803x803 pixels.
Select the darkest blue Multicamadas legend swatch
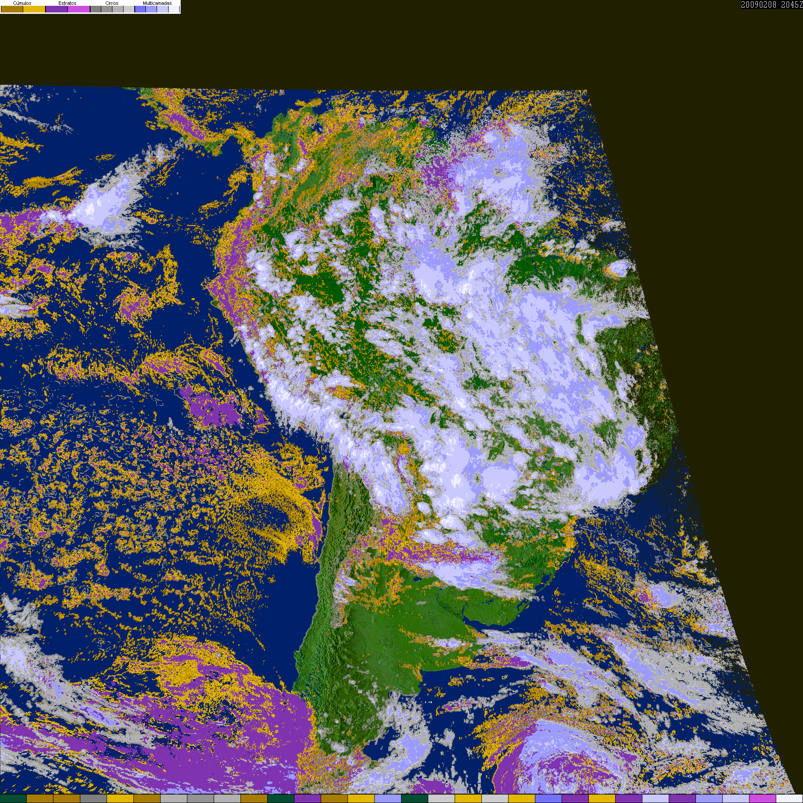[141, 9]
